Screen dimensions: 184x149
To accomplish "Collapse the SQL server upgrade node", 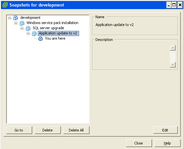I will coord(22,28).
